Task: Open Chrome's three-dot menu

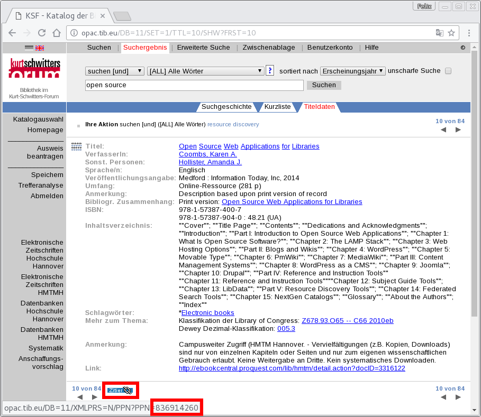Action: [469, 33]
